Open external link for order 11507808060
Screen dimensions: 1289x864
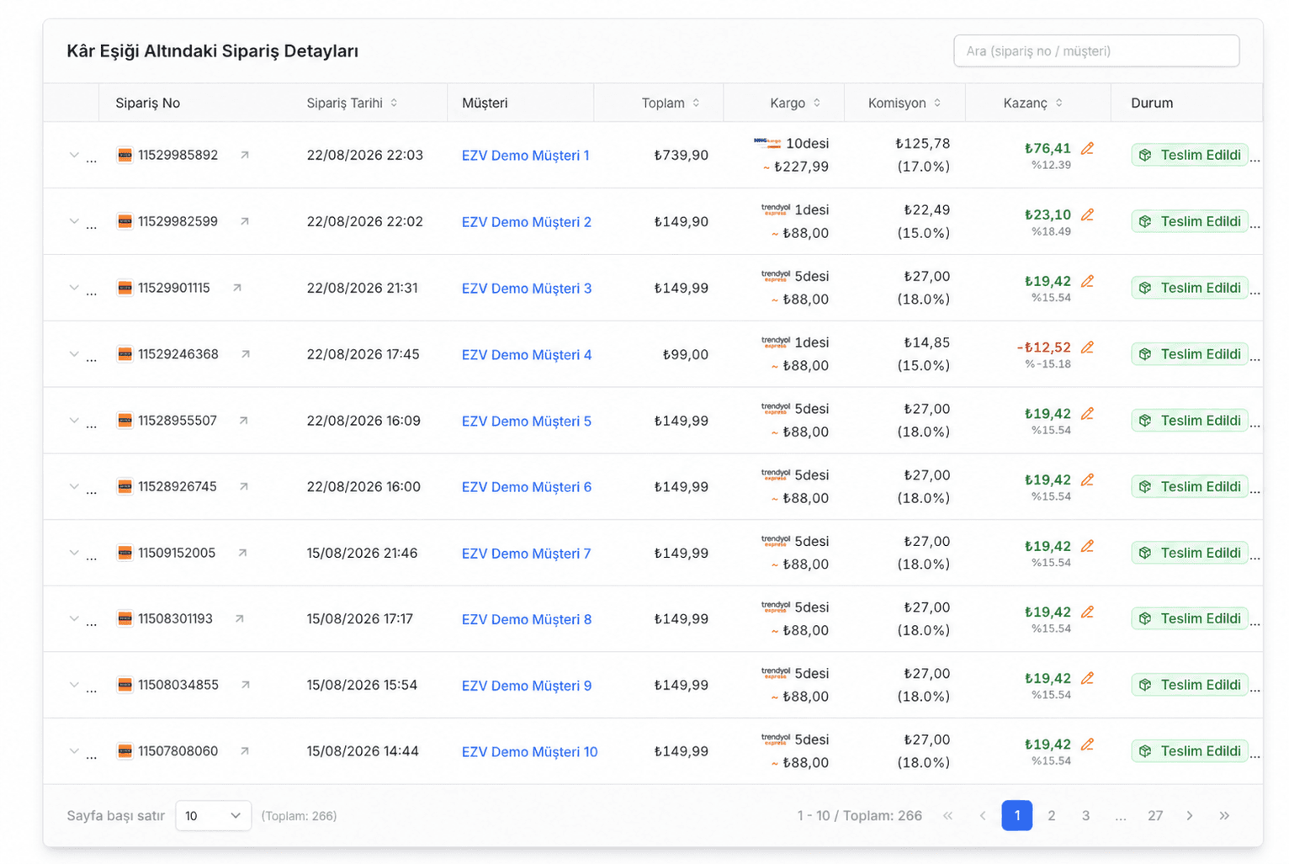click(244, 751)
